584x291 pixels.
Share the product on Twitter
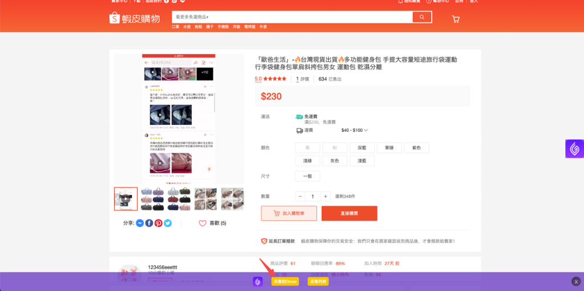[x=168, y=223]
